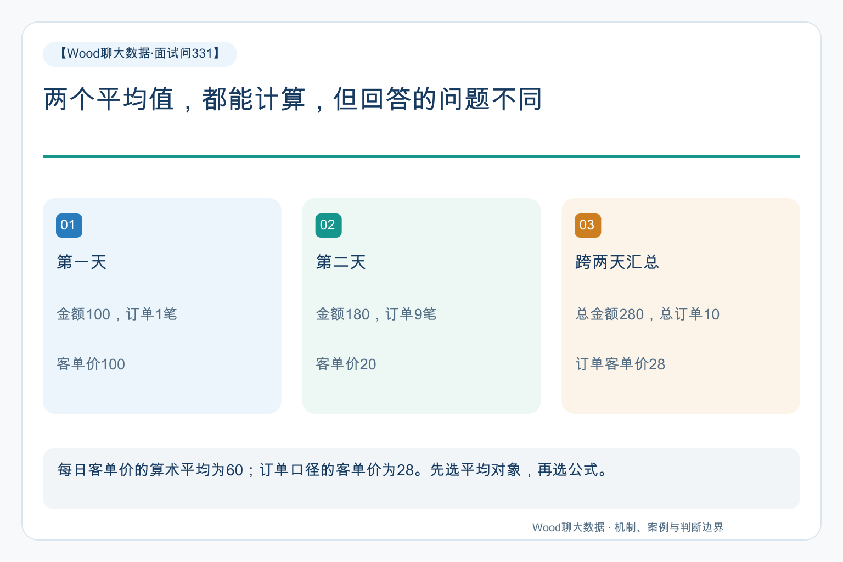
Task: Click the blue 01 number badge
Action: (x=69, y=226)
